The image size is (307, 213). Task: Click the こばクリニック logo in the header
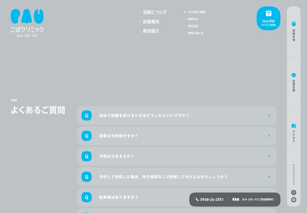27,23
